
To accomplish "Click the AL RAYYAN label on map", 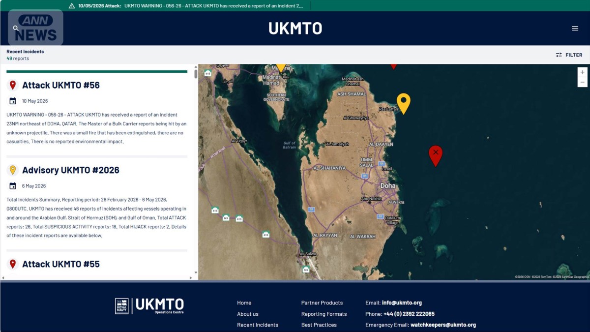I will (325, 236).
